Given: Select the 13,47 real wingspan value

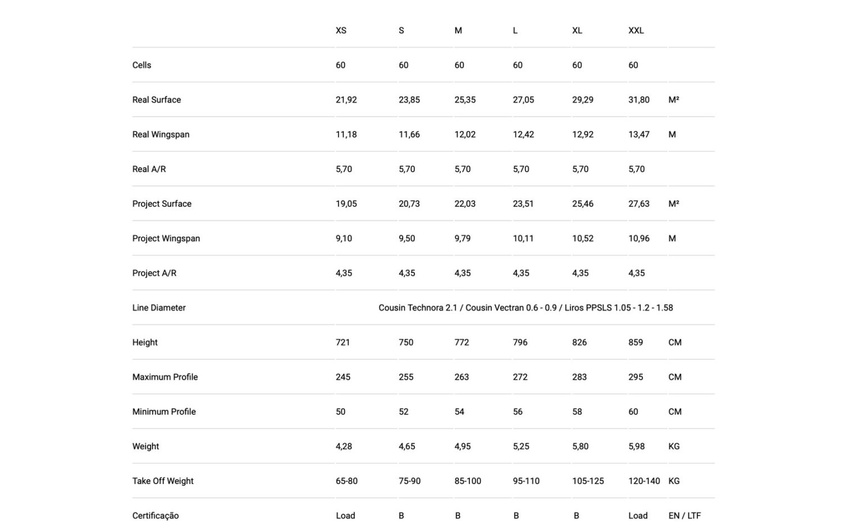Looking at the screenshot, I should pyautogui.click(x=638, y=135).
